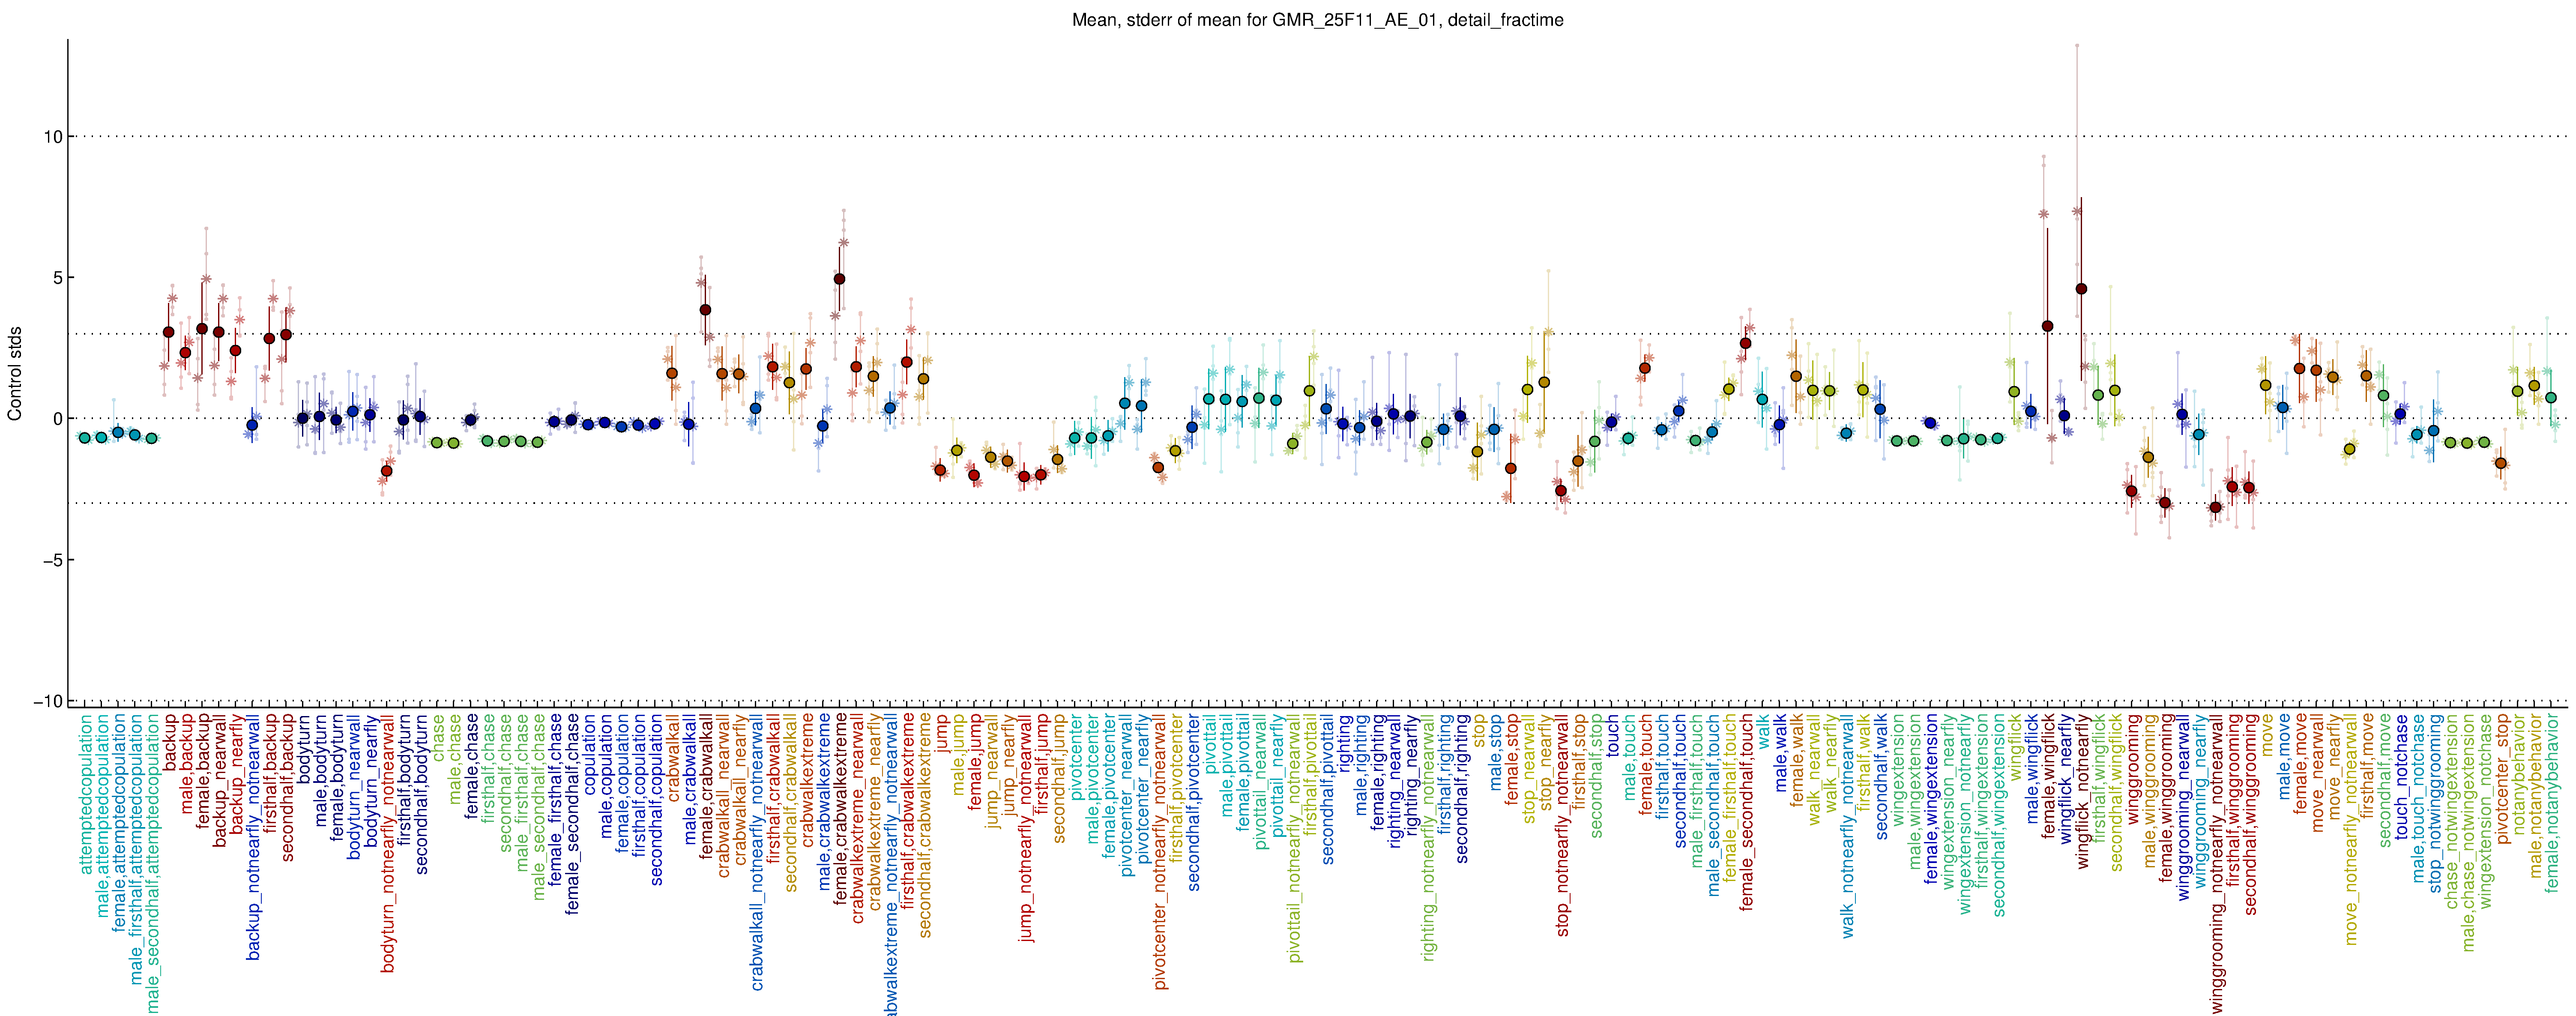
Task: Select the 'stop_notnearfly_notnearwall' x-axis label
Action: tap(1563, 824)
